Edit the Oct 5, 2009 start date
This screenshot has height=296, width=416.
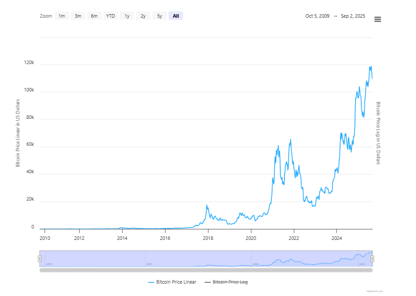[x=317, y=16]
